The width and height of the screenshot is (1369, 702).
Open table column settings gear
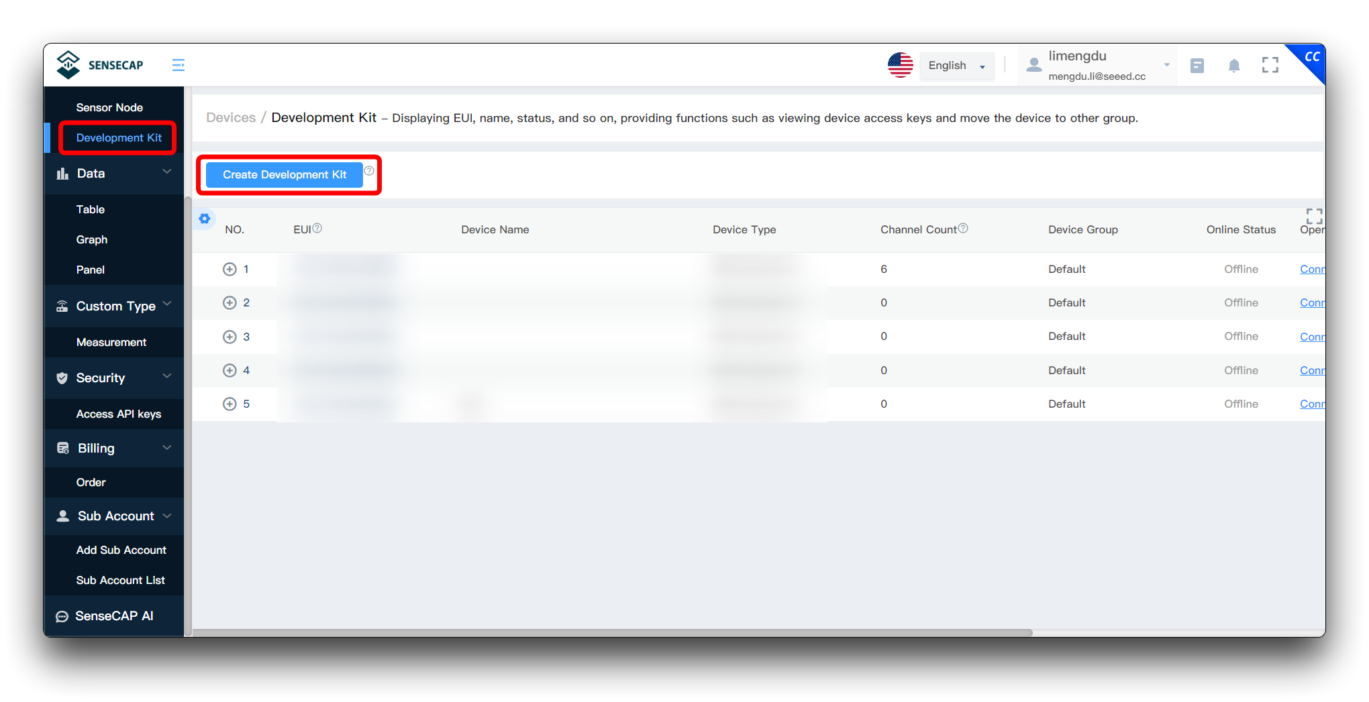coord(205,218)
